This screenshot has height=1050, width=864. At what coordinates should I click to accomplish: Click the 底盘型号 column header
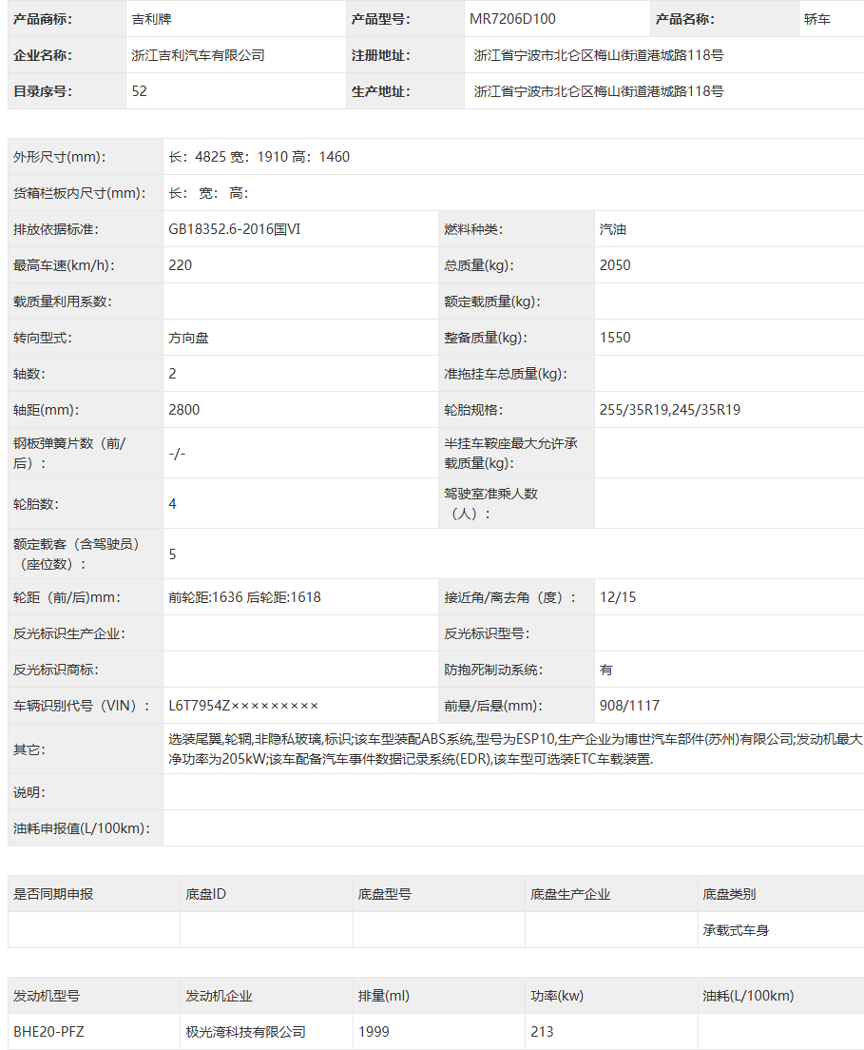pyautogui.click(x=384, y=893)
